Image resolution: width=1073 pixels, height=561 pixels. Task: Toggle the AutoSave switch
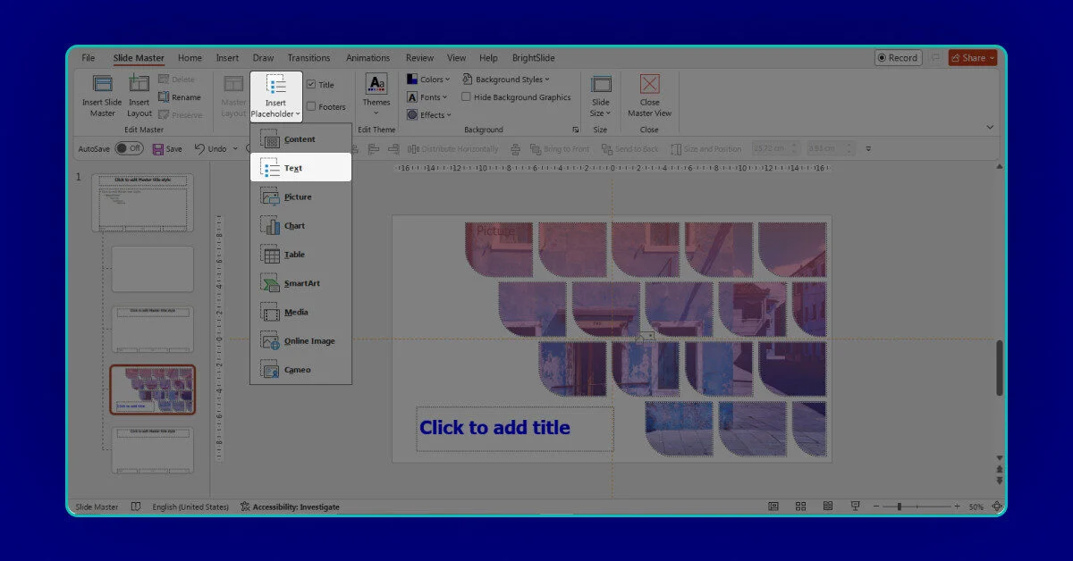(129, 149)
